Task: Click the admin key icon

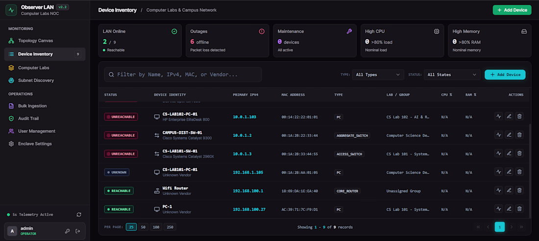Action: 68,231
